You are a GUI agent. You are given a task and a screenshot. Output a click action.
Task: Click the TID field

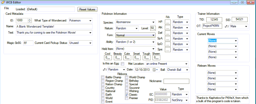coord(214,20)
